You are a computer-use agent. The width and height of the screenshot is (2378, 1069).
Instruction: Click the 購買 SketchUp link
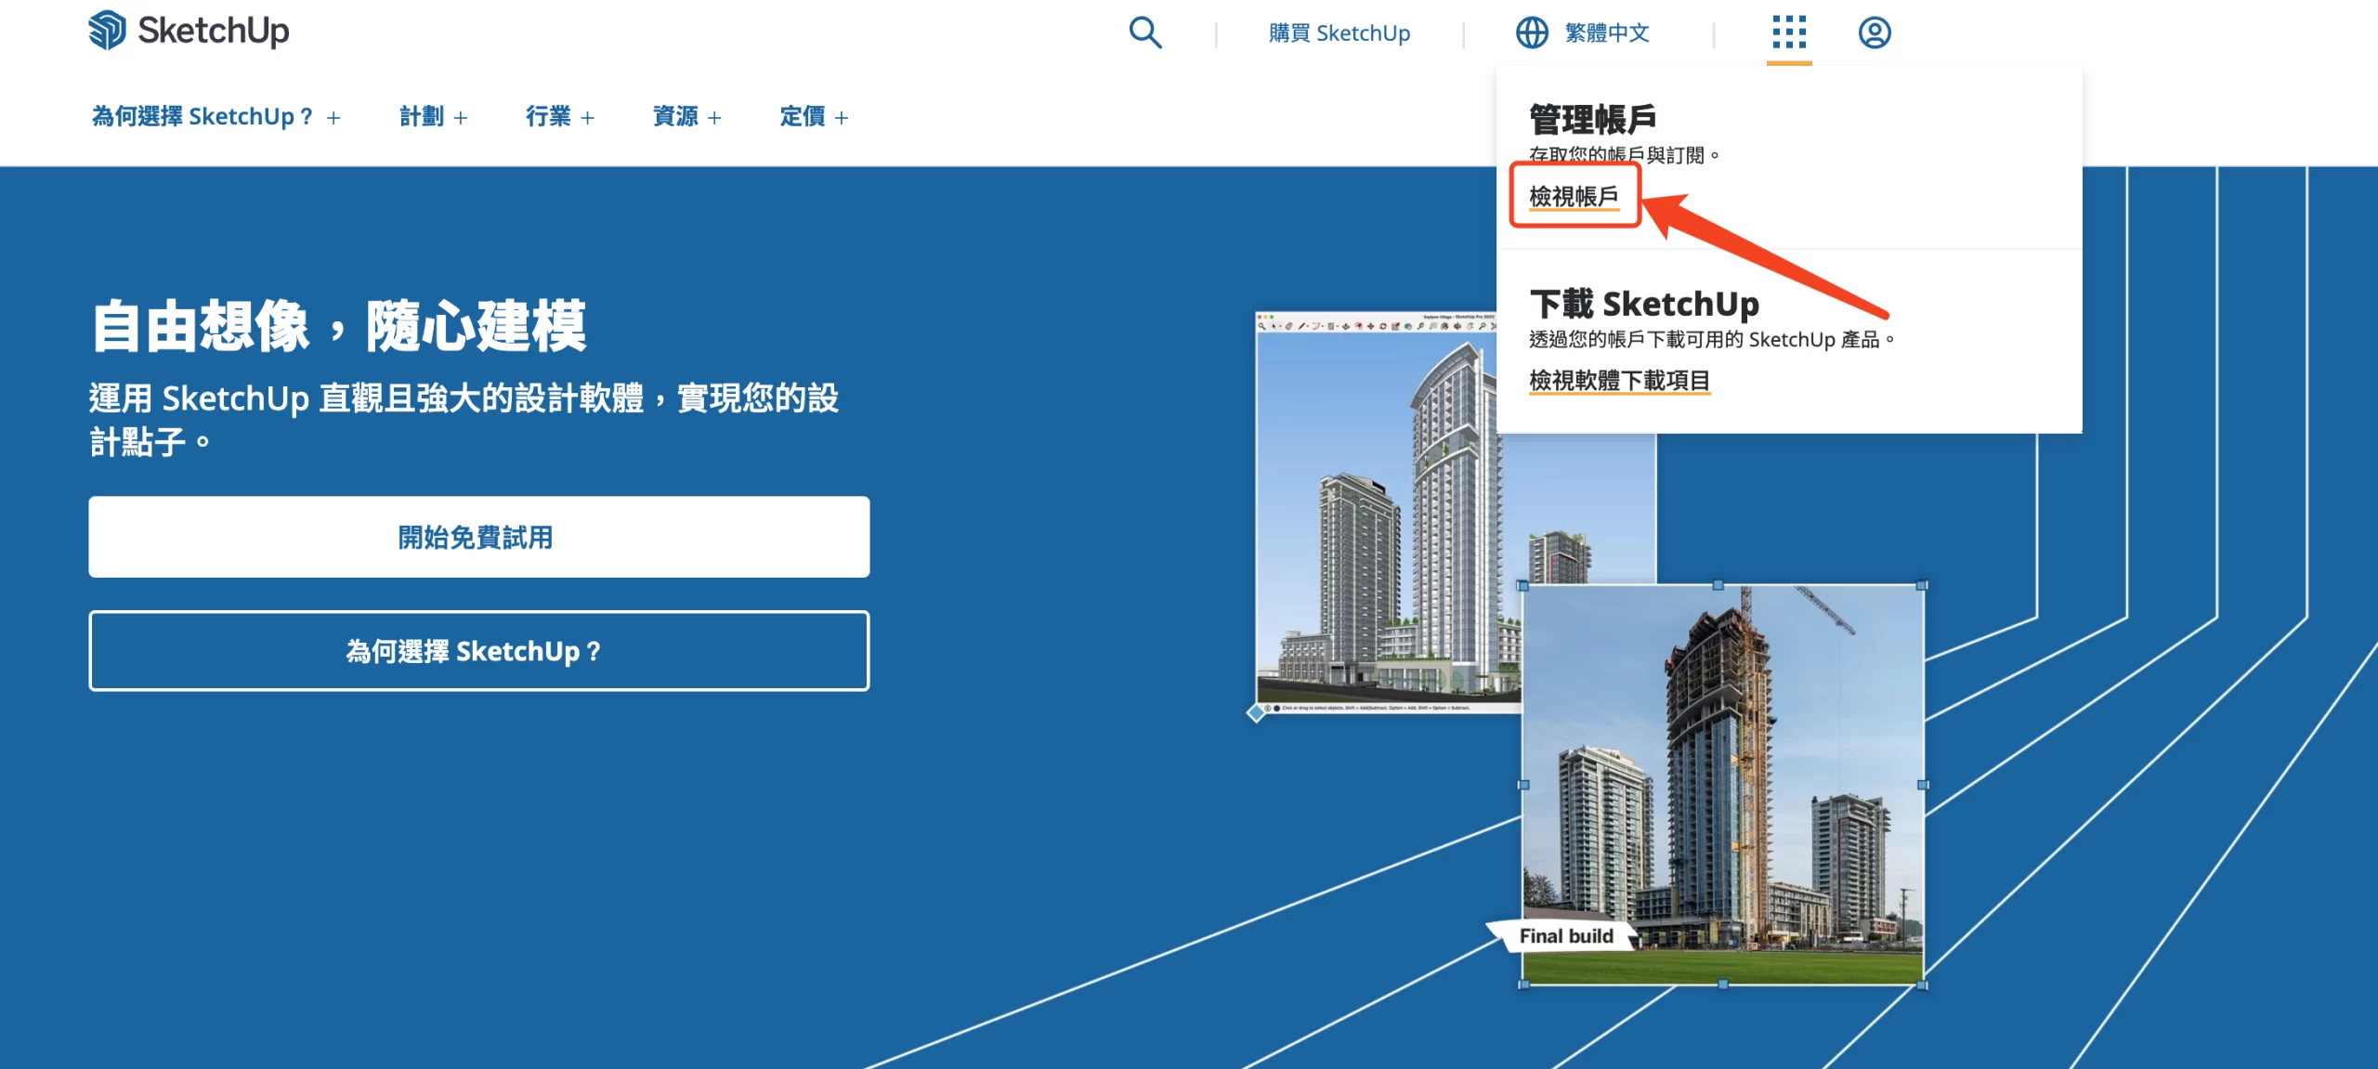pyautogui.click(x=1339, y=33)
